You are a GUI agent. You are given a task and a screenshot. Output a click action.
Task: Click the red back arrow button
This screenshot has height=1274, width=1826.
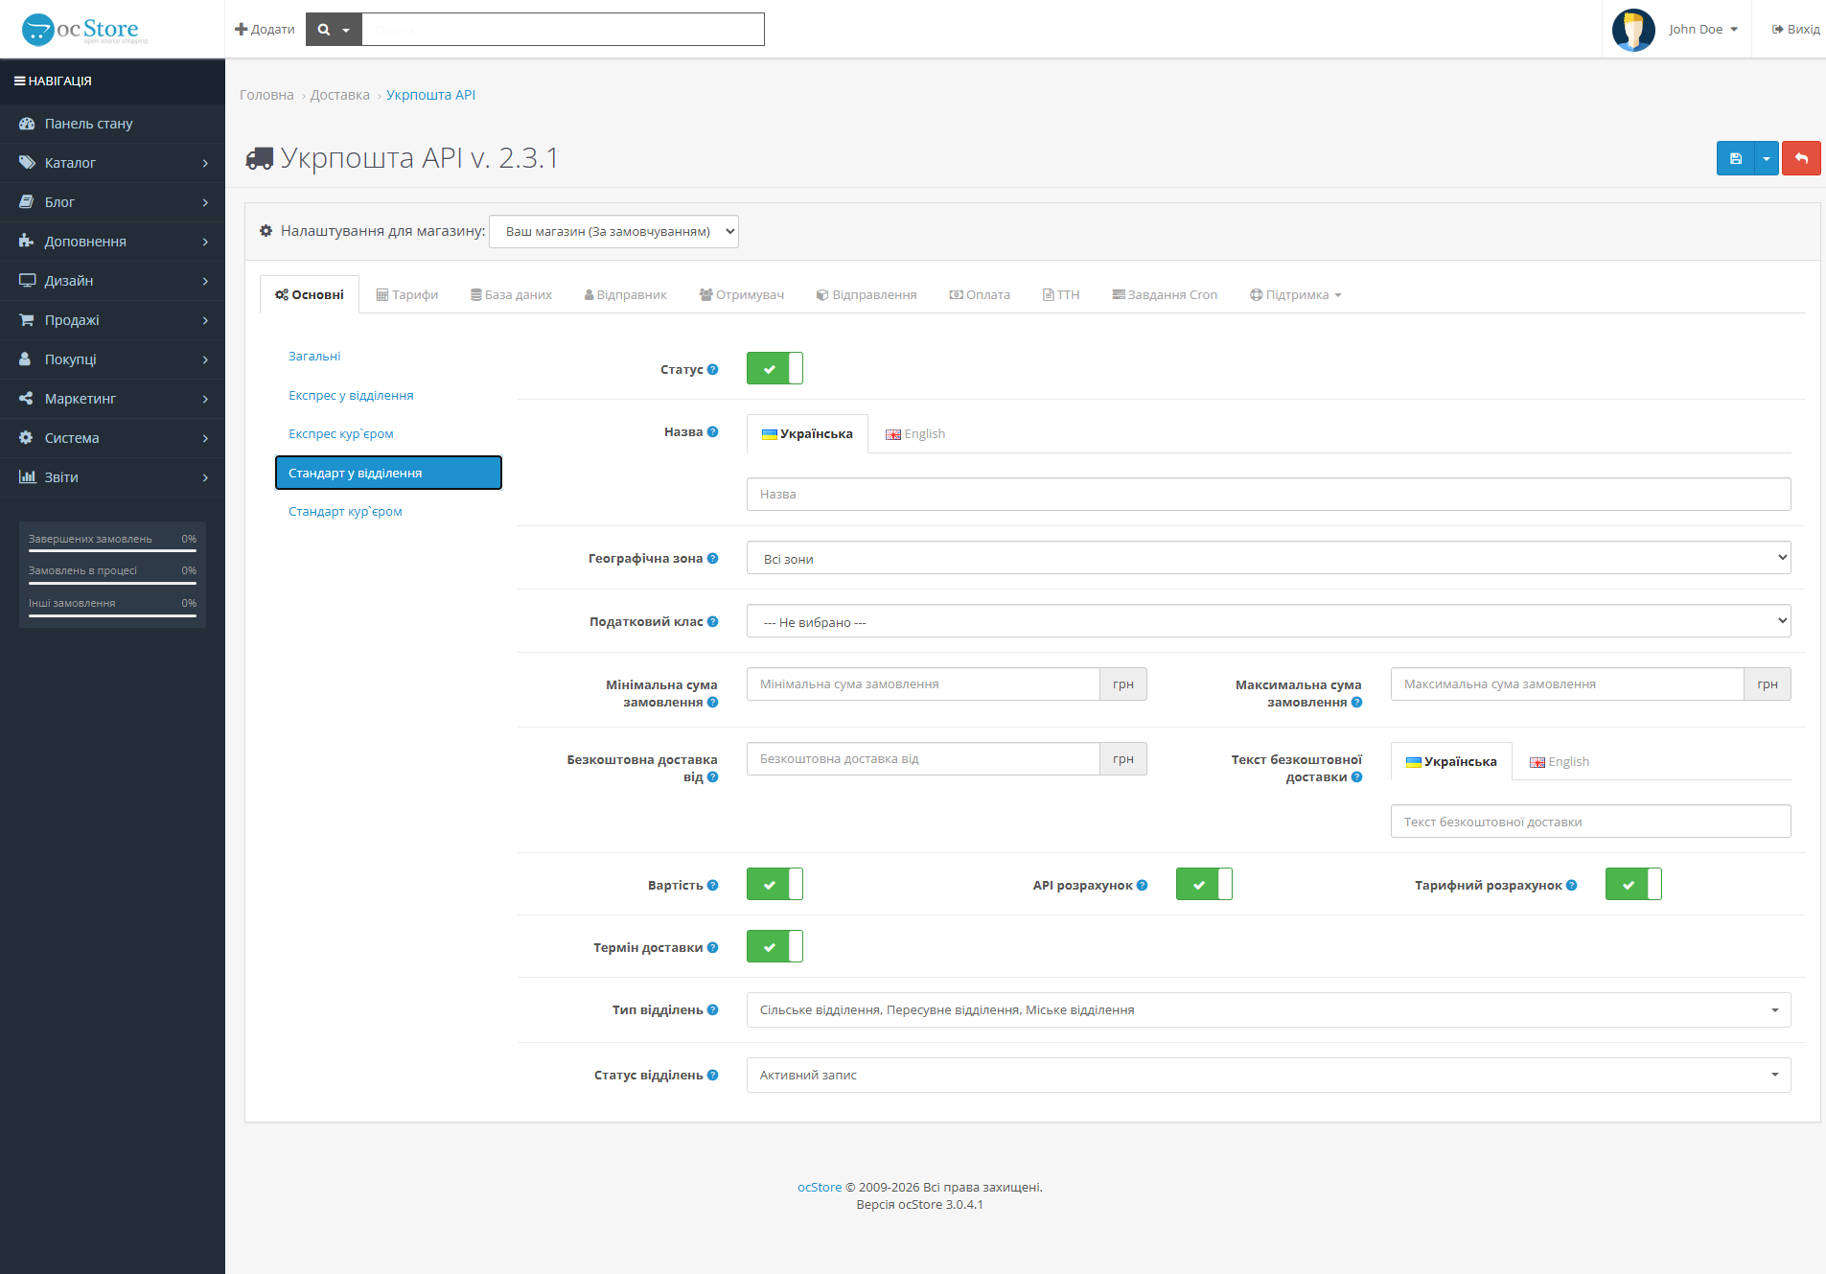click(1801, 158)
